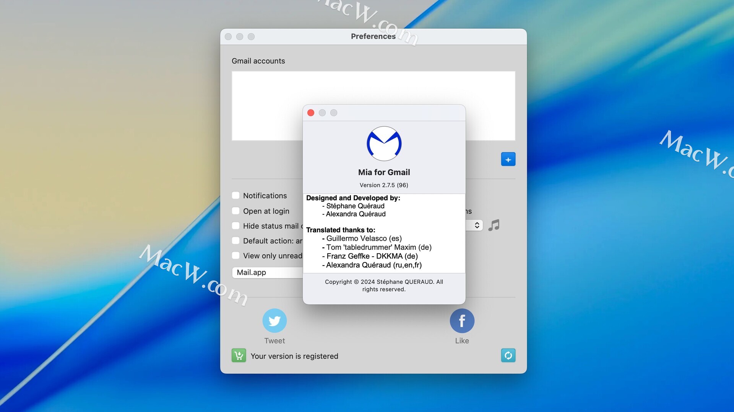Click the Tweet label
Viewport: 734px width, 412px height.
274,341
